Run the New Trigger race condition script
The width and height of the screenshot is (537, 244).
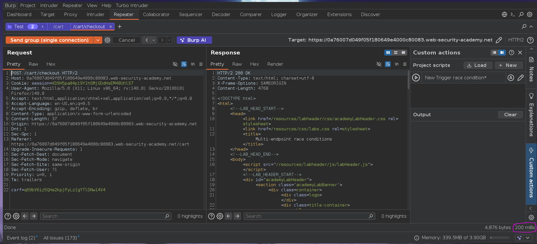pyautogui.click(x=416, y=78)
